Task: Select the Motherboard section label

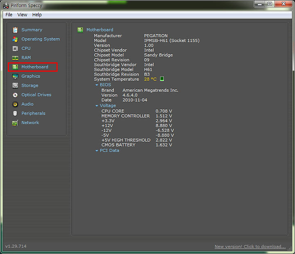Action: (x=35, y=67)
